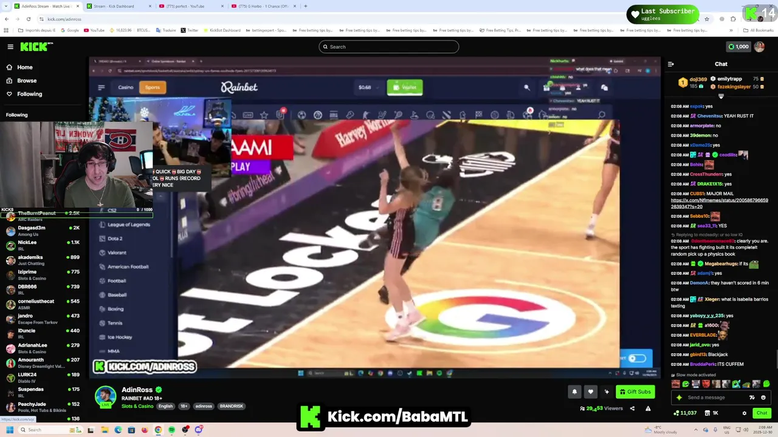Click the adinross stream tag
The height and width of the screenshot is (437, 778).
[204, 406]
